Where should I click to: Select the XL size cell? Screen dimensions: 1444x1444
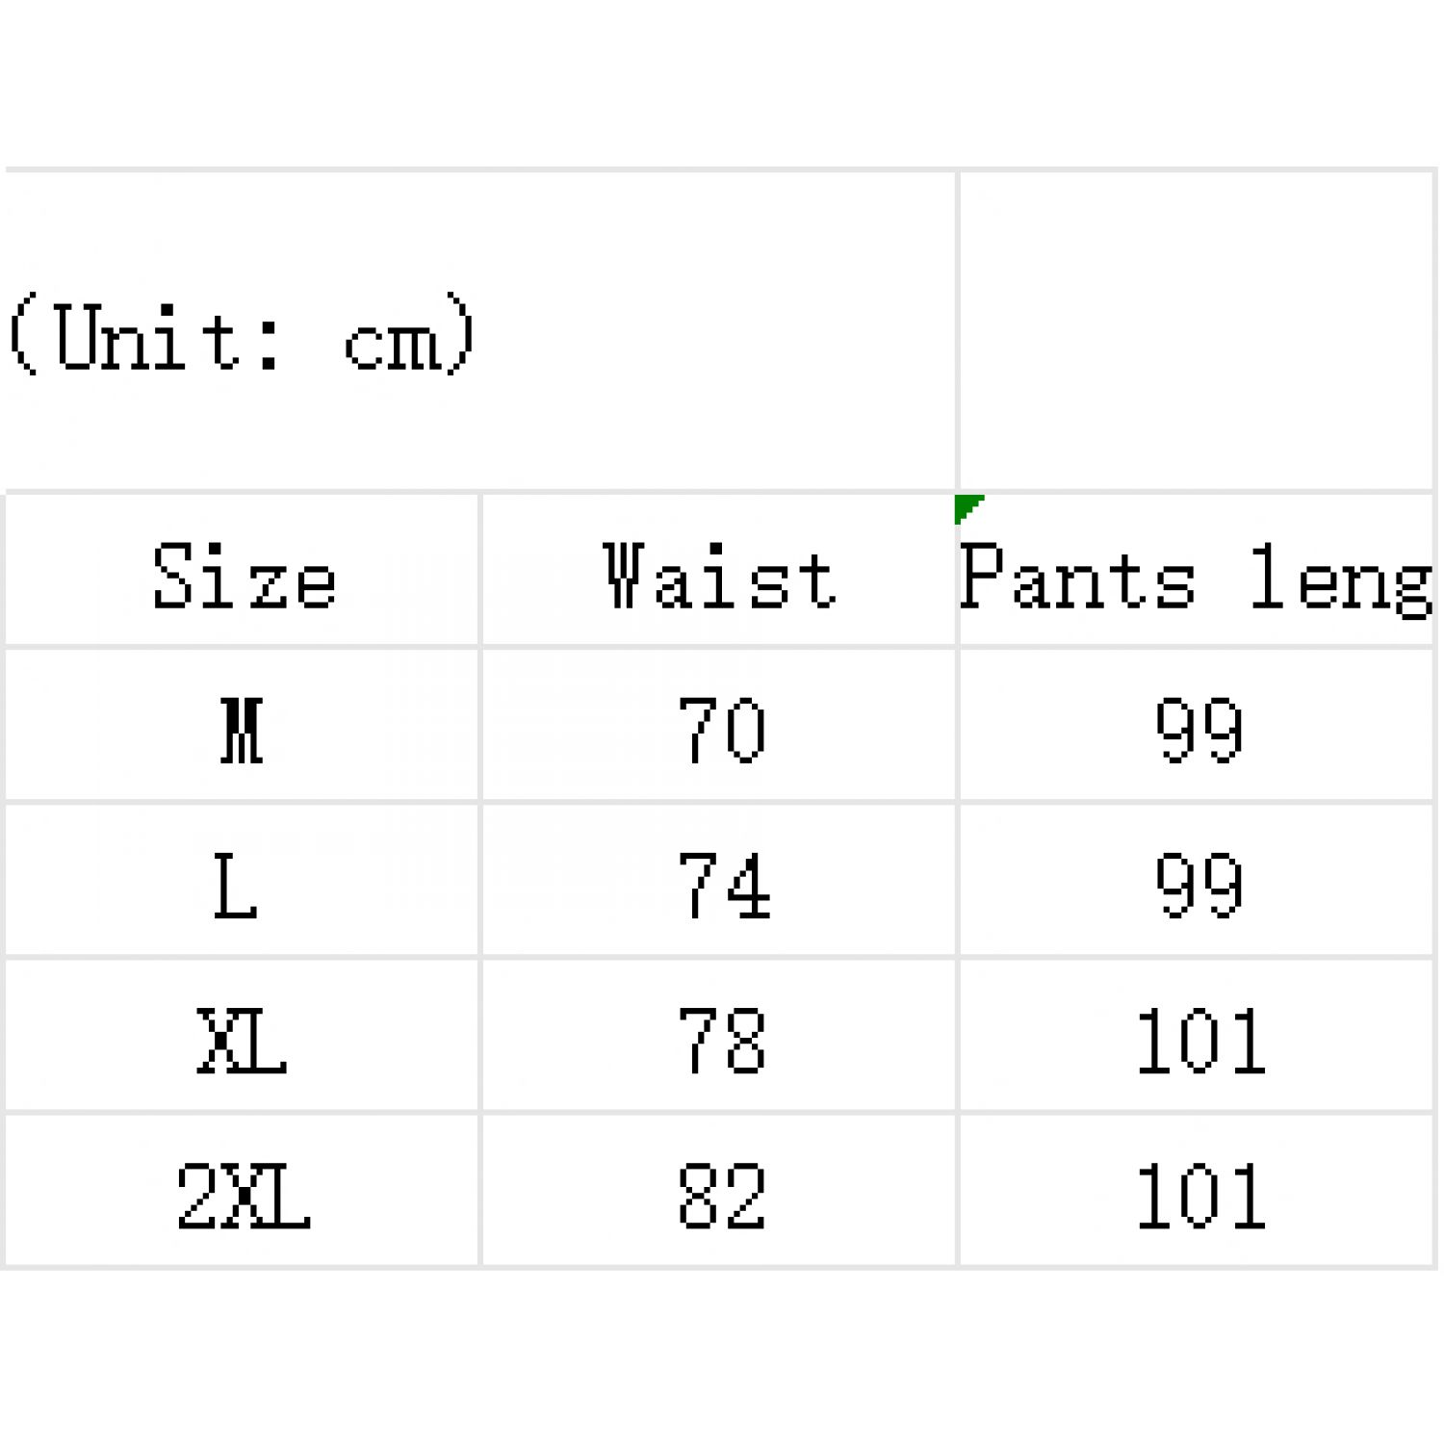coord(243,1039)
